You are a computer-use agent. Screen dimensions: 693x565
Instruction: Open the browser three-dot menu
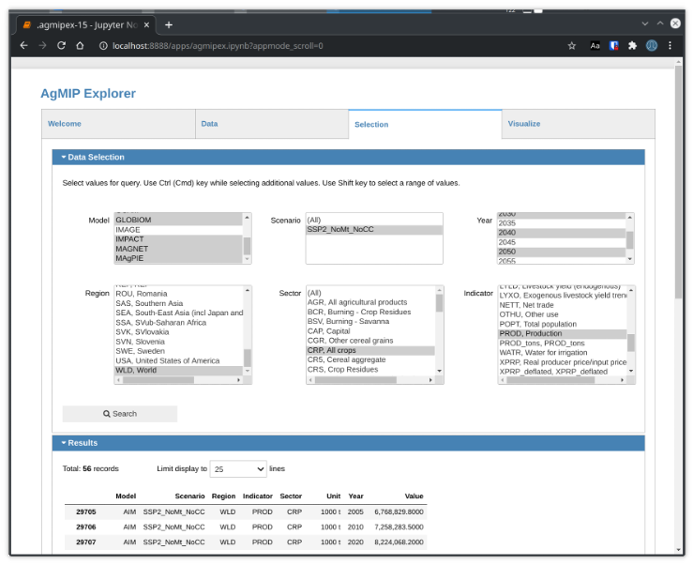pos(670,46)
